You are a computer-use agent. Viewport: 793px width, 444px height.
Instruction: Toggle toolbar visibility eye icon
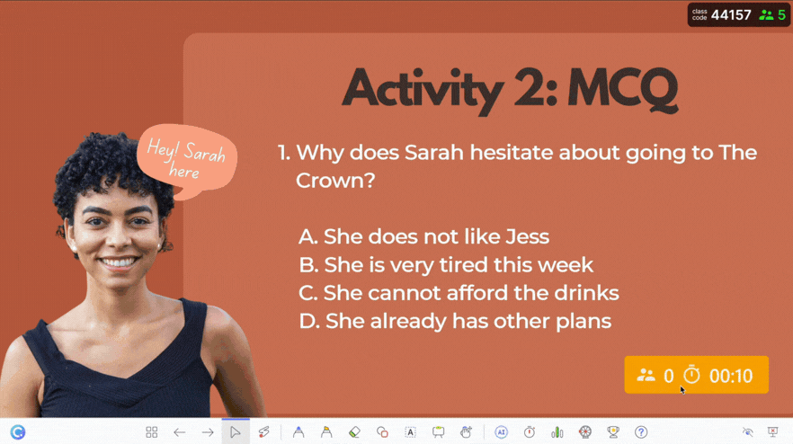pyautogui.click(x=747, y=432)
